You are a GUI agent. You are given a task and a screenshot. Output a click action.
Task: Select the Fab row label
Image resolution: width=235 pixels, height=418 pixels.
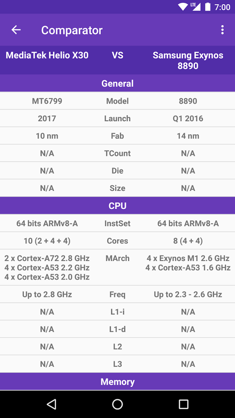click(x=117, y=136)
